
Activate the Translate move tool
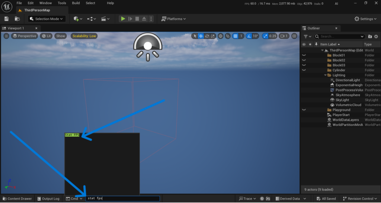(201, 36)
